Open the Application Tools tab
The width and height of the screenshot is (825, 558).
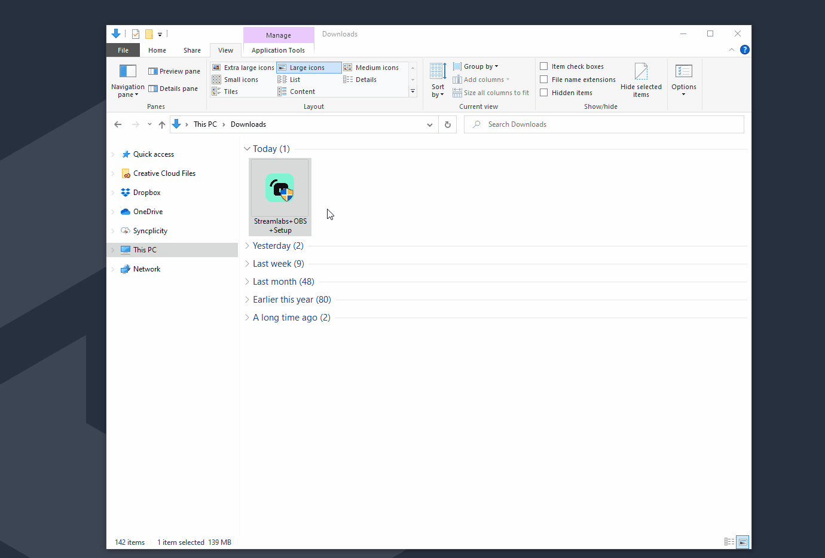click(x=278, y=50)
